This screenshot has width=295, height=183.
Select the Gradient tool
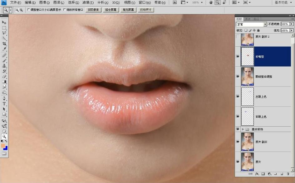point(4,82)
